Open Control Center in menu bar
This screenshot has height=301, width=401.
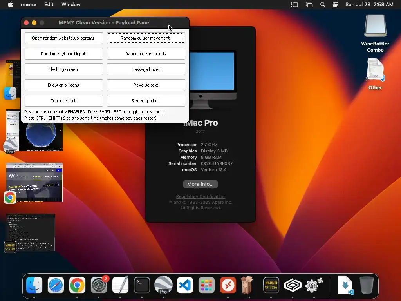click(336, 5)
